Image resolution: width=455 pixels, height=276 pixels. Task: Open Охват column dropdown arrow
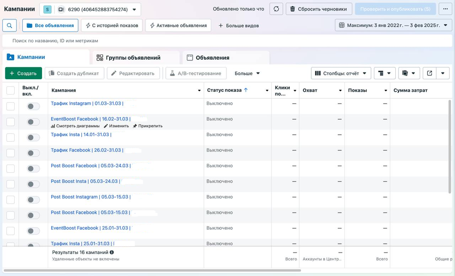[x=340, y=91]
